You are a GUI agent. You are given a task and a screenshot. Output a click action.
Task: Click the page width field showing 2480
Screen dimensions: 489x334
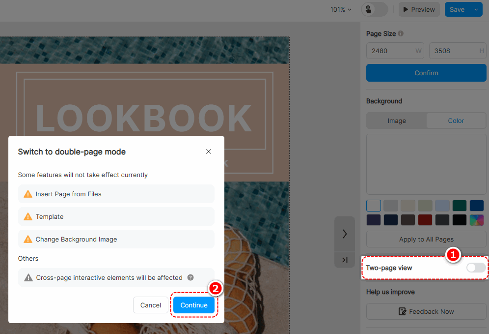(x=395, y=51)
